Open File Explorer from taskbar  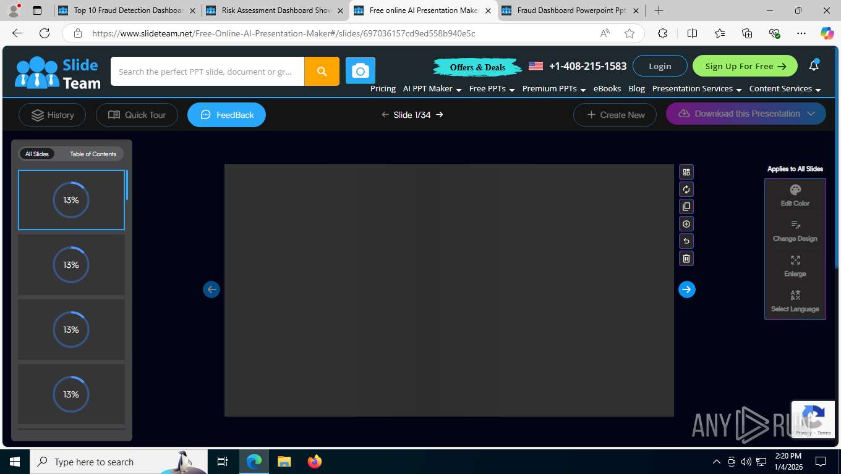coord(284,462)
